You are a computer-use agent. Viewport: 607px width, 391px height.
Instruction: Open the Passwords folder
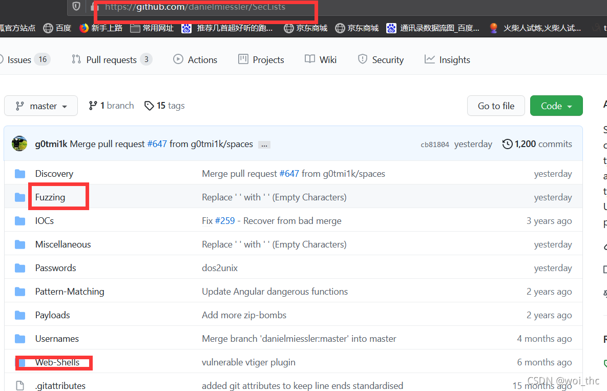(56, 268)
